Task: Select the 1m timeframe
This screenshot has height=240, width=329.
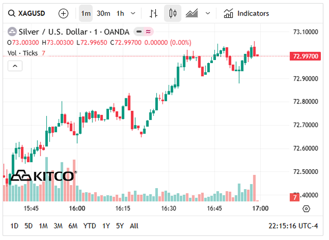Action: click(86, 13)
